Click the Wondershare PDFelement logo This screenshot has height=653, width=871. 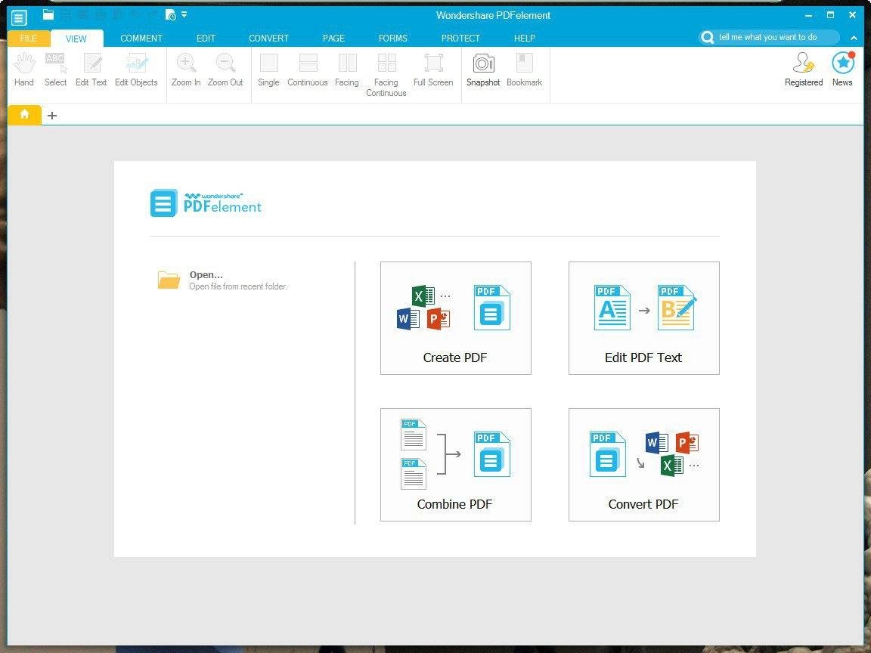coord(206,203)
